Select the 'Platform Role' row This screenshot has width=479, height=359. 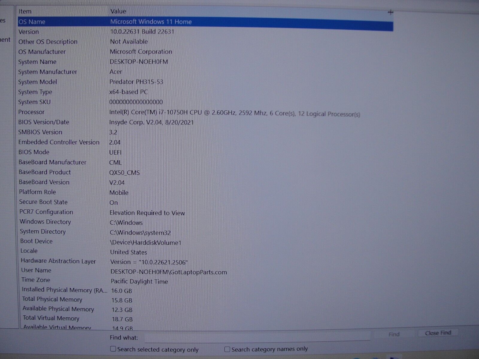click(x=205, y=192)
